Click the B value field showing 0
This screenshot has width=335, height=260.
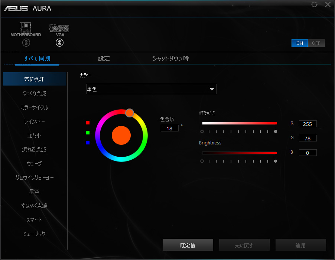[x=308, y=153]
